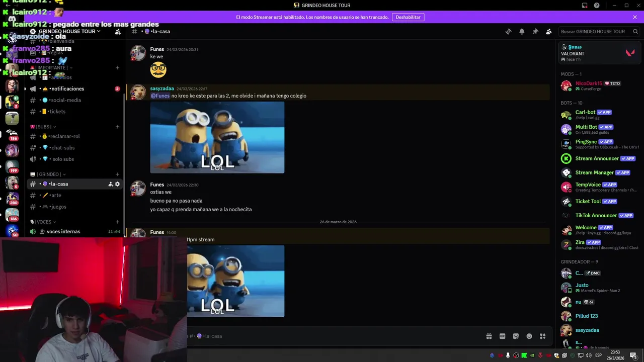This screenshot has height=362, width=644.
Task: Open notification settings bell icon
Action: pyautogui.click(x=522, y=31)
